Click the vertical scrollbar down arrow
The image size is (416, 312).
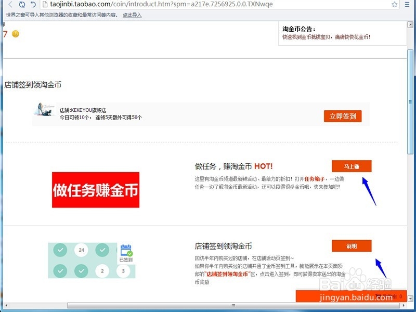click(410, 297)
